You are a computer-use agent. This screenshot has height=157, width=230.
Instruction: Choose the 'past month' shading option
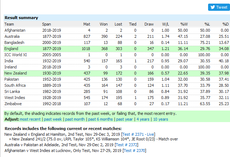coord(75,119)
